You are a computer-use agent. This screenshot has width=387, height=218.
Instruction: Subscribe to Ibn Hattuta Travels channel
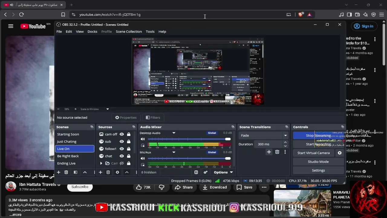(80, 187)
